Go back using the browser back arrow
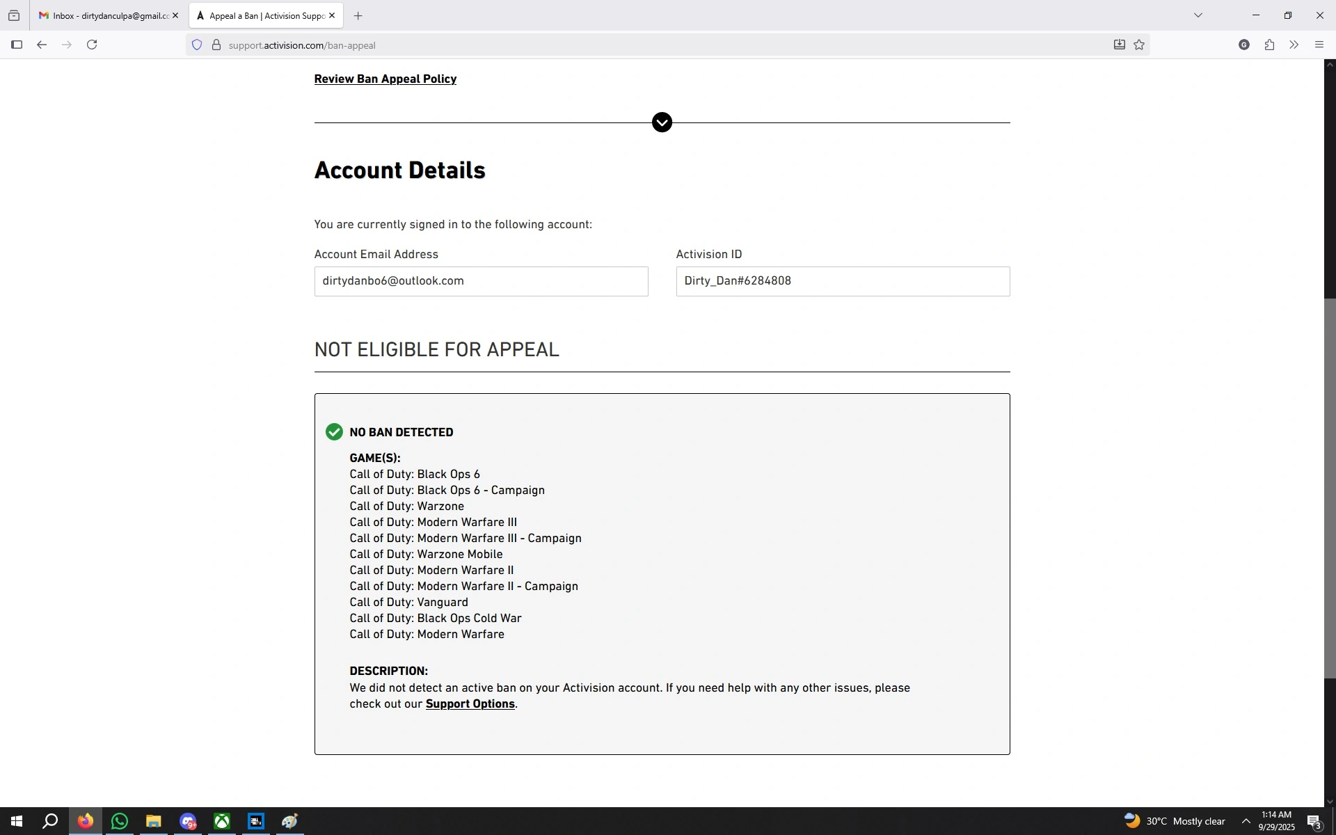 pos(42,45)
